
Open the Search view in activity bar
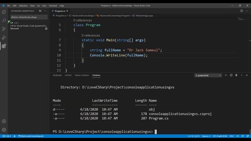[x=4, y=20]
